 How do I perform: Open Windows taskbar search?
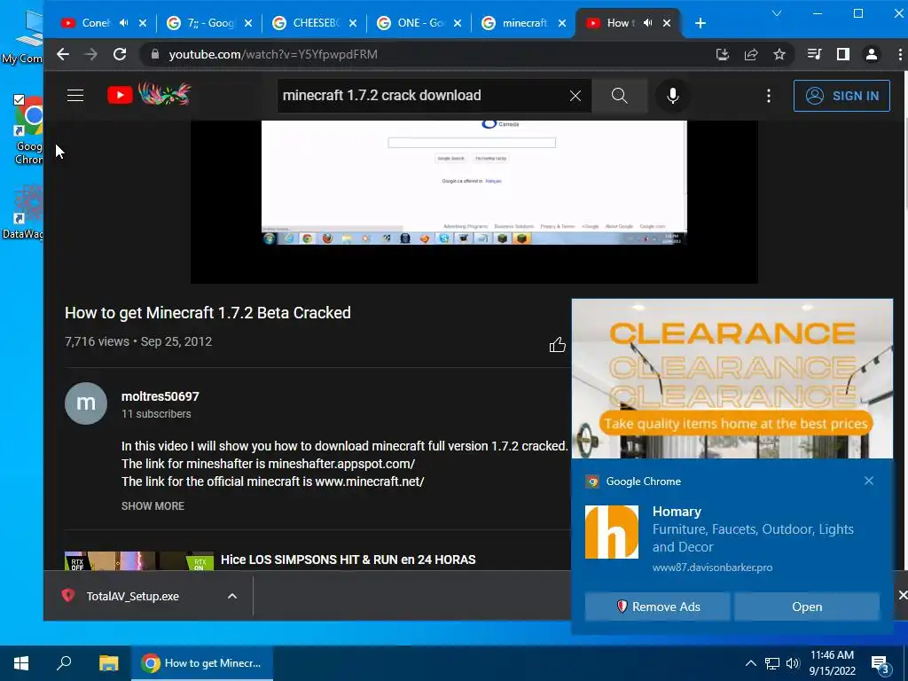click(64, 663)
